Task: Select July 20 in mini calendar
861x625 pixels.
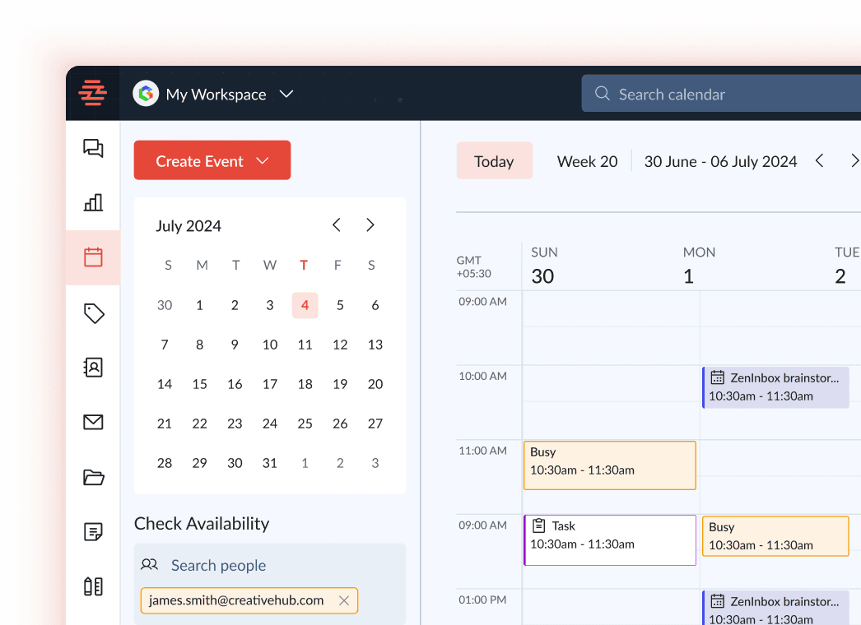Action: [375, 384]
